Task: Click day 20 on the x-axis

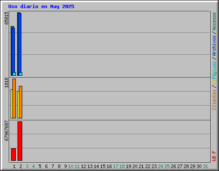Action: (135, 166)
